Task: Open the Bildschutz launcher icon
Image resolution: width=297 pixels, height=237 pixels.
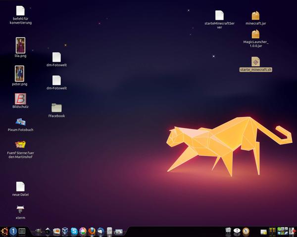Action: coord(20,99)
